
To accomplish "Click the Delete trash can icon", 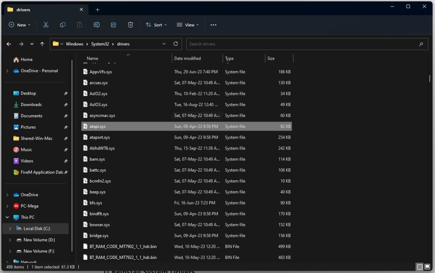I will [130, 25].
